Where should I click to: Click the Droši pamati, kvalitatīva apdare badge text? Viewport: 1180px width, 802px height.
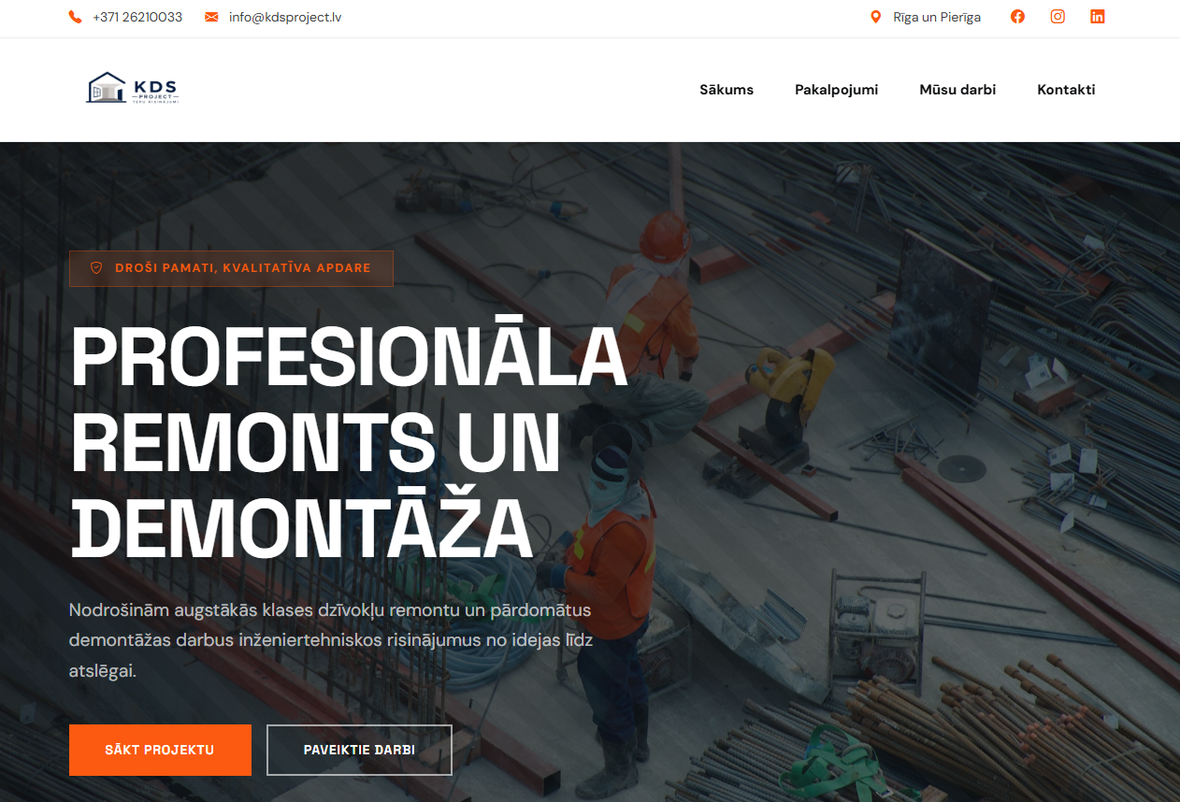[243, 268]
